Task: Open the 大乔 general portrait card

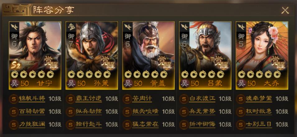Action: pyautogui.click(x=262, y=55)
